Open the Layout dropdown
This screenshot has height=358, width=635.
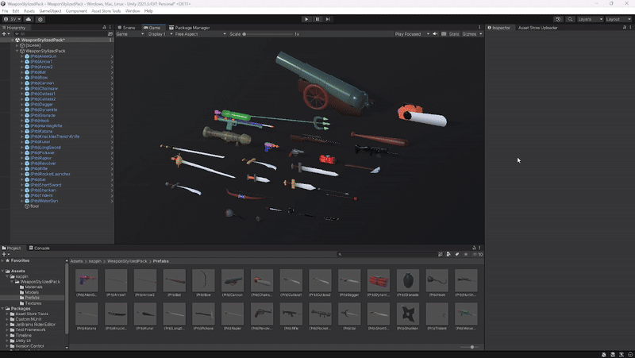point(618,19)
